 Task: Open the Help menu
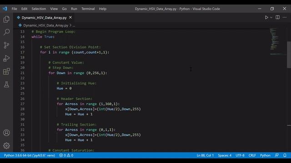[102, 9]
